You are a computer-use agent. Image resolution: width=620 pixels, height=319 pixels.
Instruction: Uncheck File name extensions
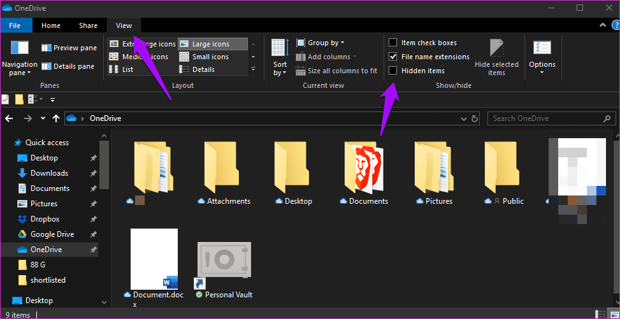coord(393,57)
